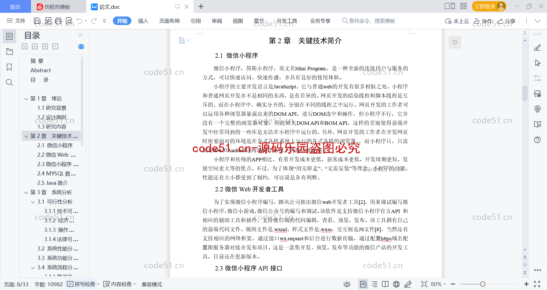
Task: Switch to the 视图 ribbon tab
Action: pyautogui.click(x=238, y=21)
